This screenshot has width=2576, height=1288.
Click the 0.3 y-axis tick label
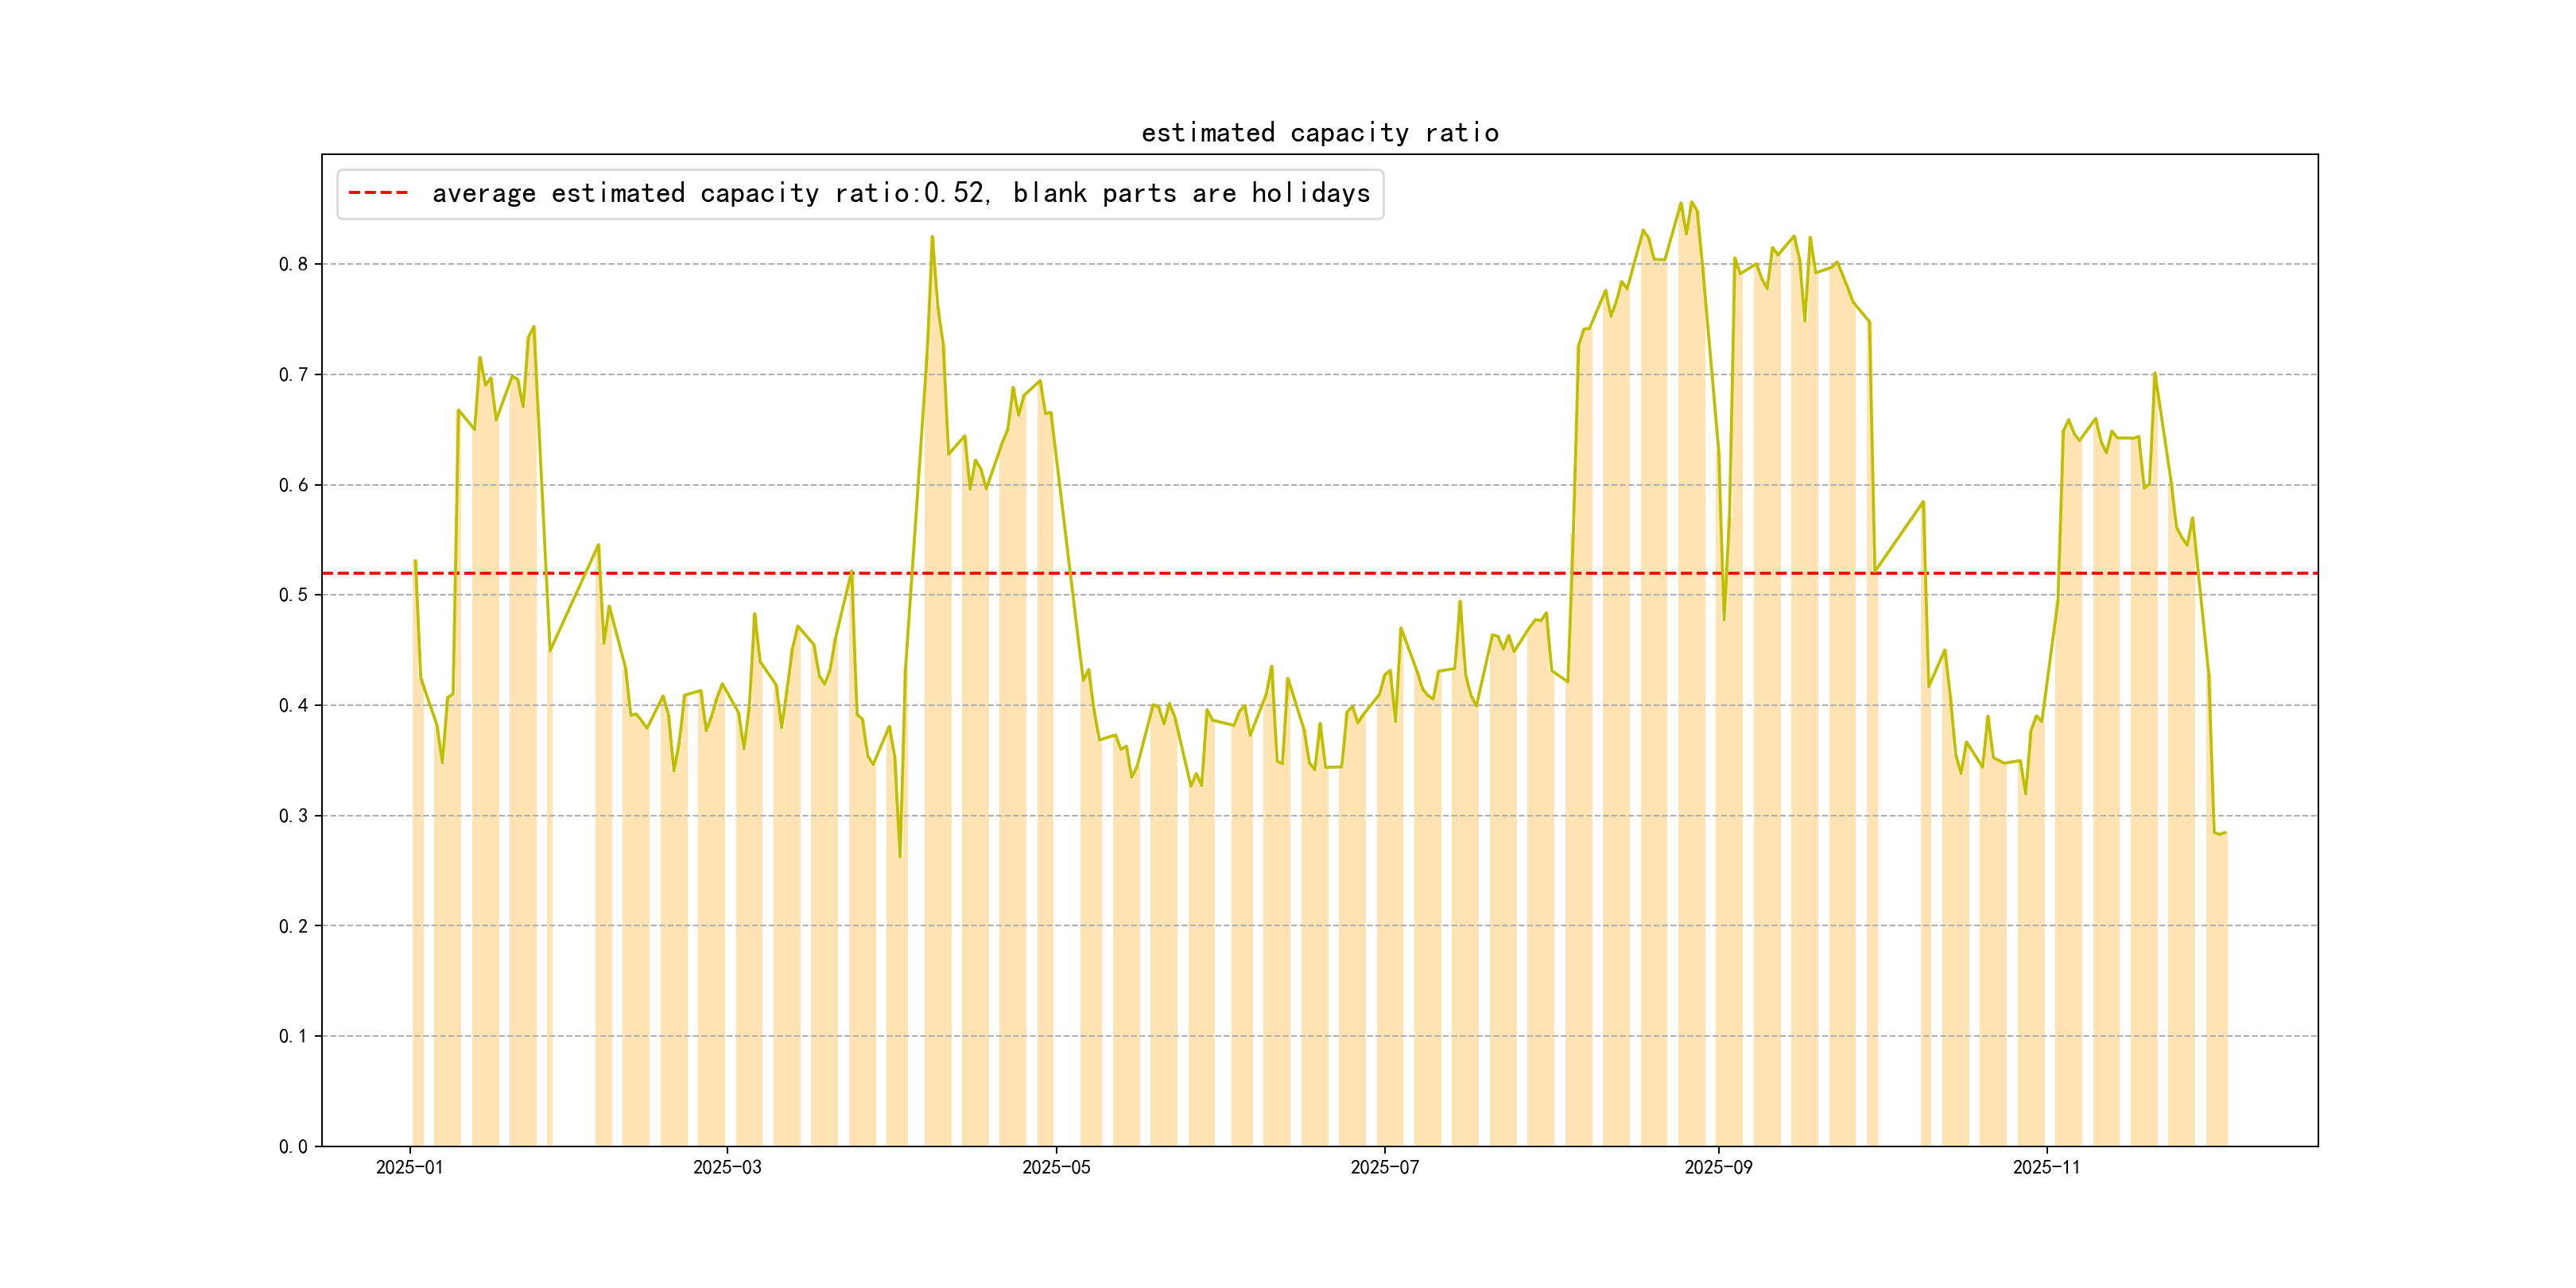coord(293,816)
